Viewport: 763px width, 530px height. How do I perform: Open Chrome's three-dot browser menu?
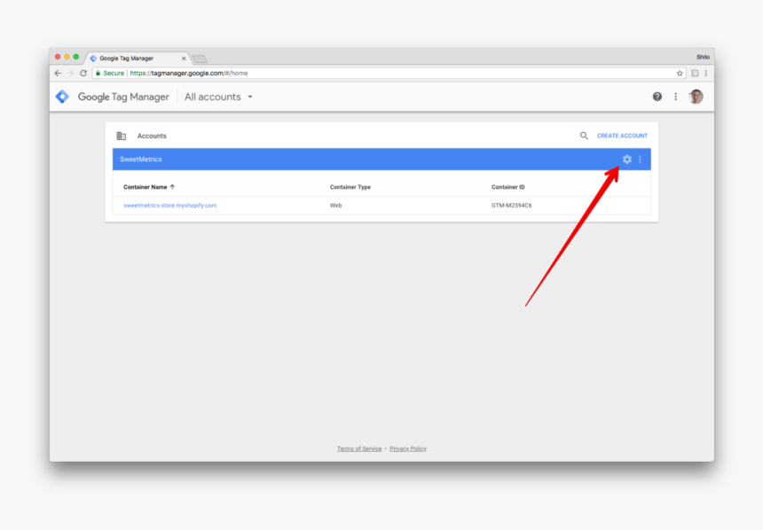705,73
